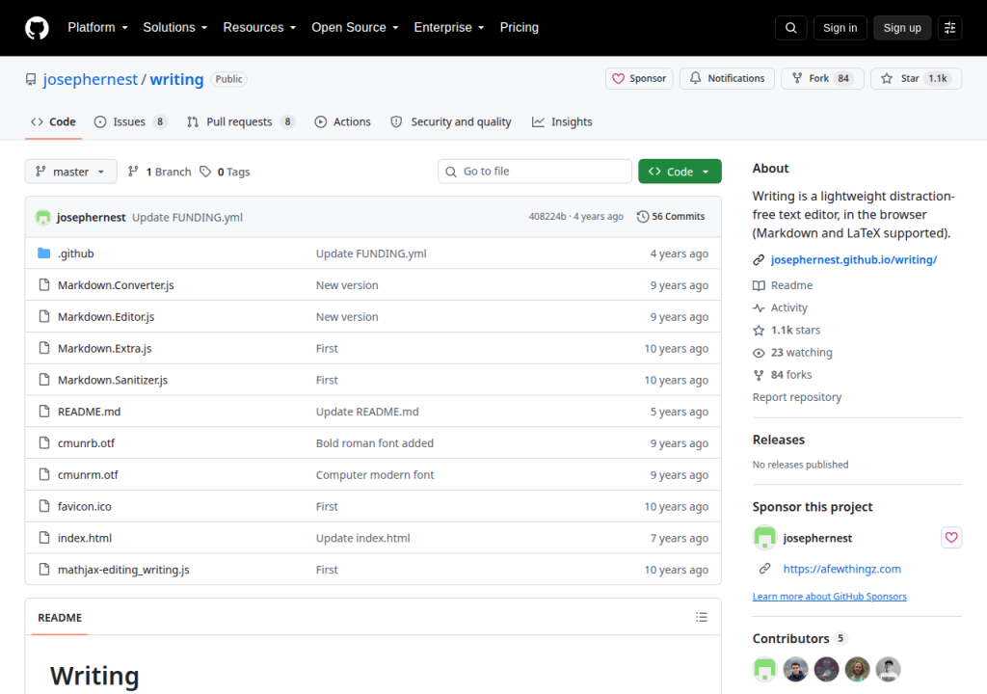Select the README tab heading
This screenshot has width=987, height=694.
60,618
